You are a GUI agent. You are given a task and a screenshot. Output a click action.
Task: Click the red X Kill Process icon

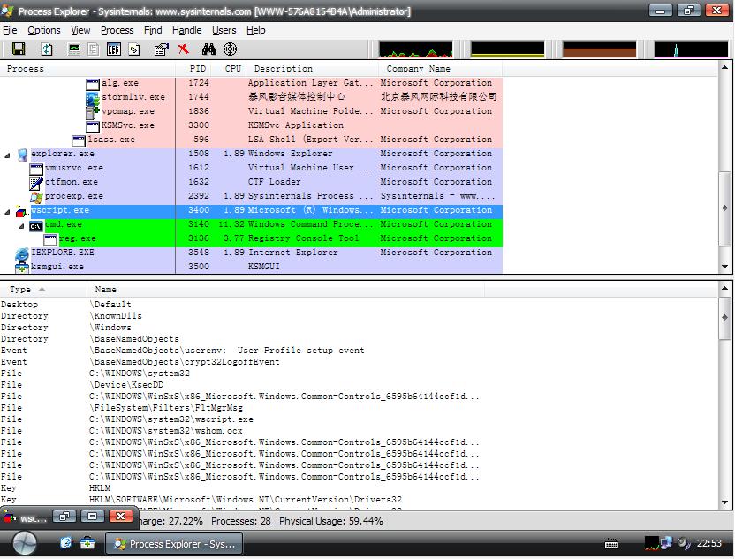click(183, 49)
